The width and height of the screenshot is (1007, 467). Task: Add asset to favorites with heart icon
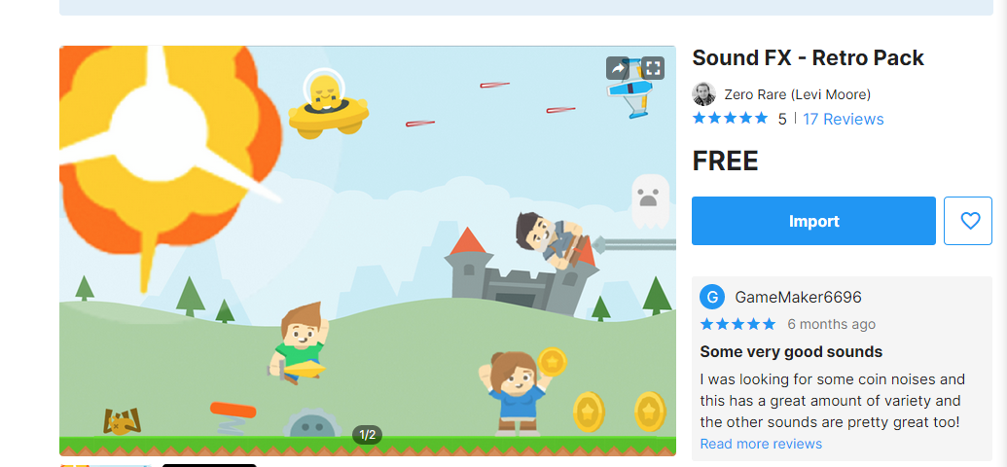pos(970,221)
